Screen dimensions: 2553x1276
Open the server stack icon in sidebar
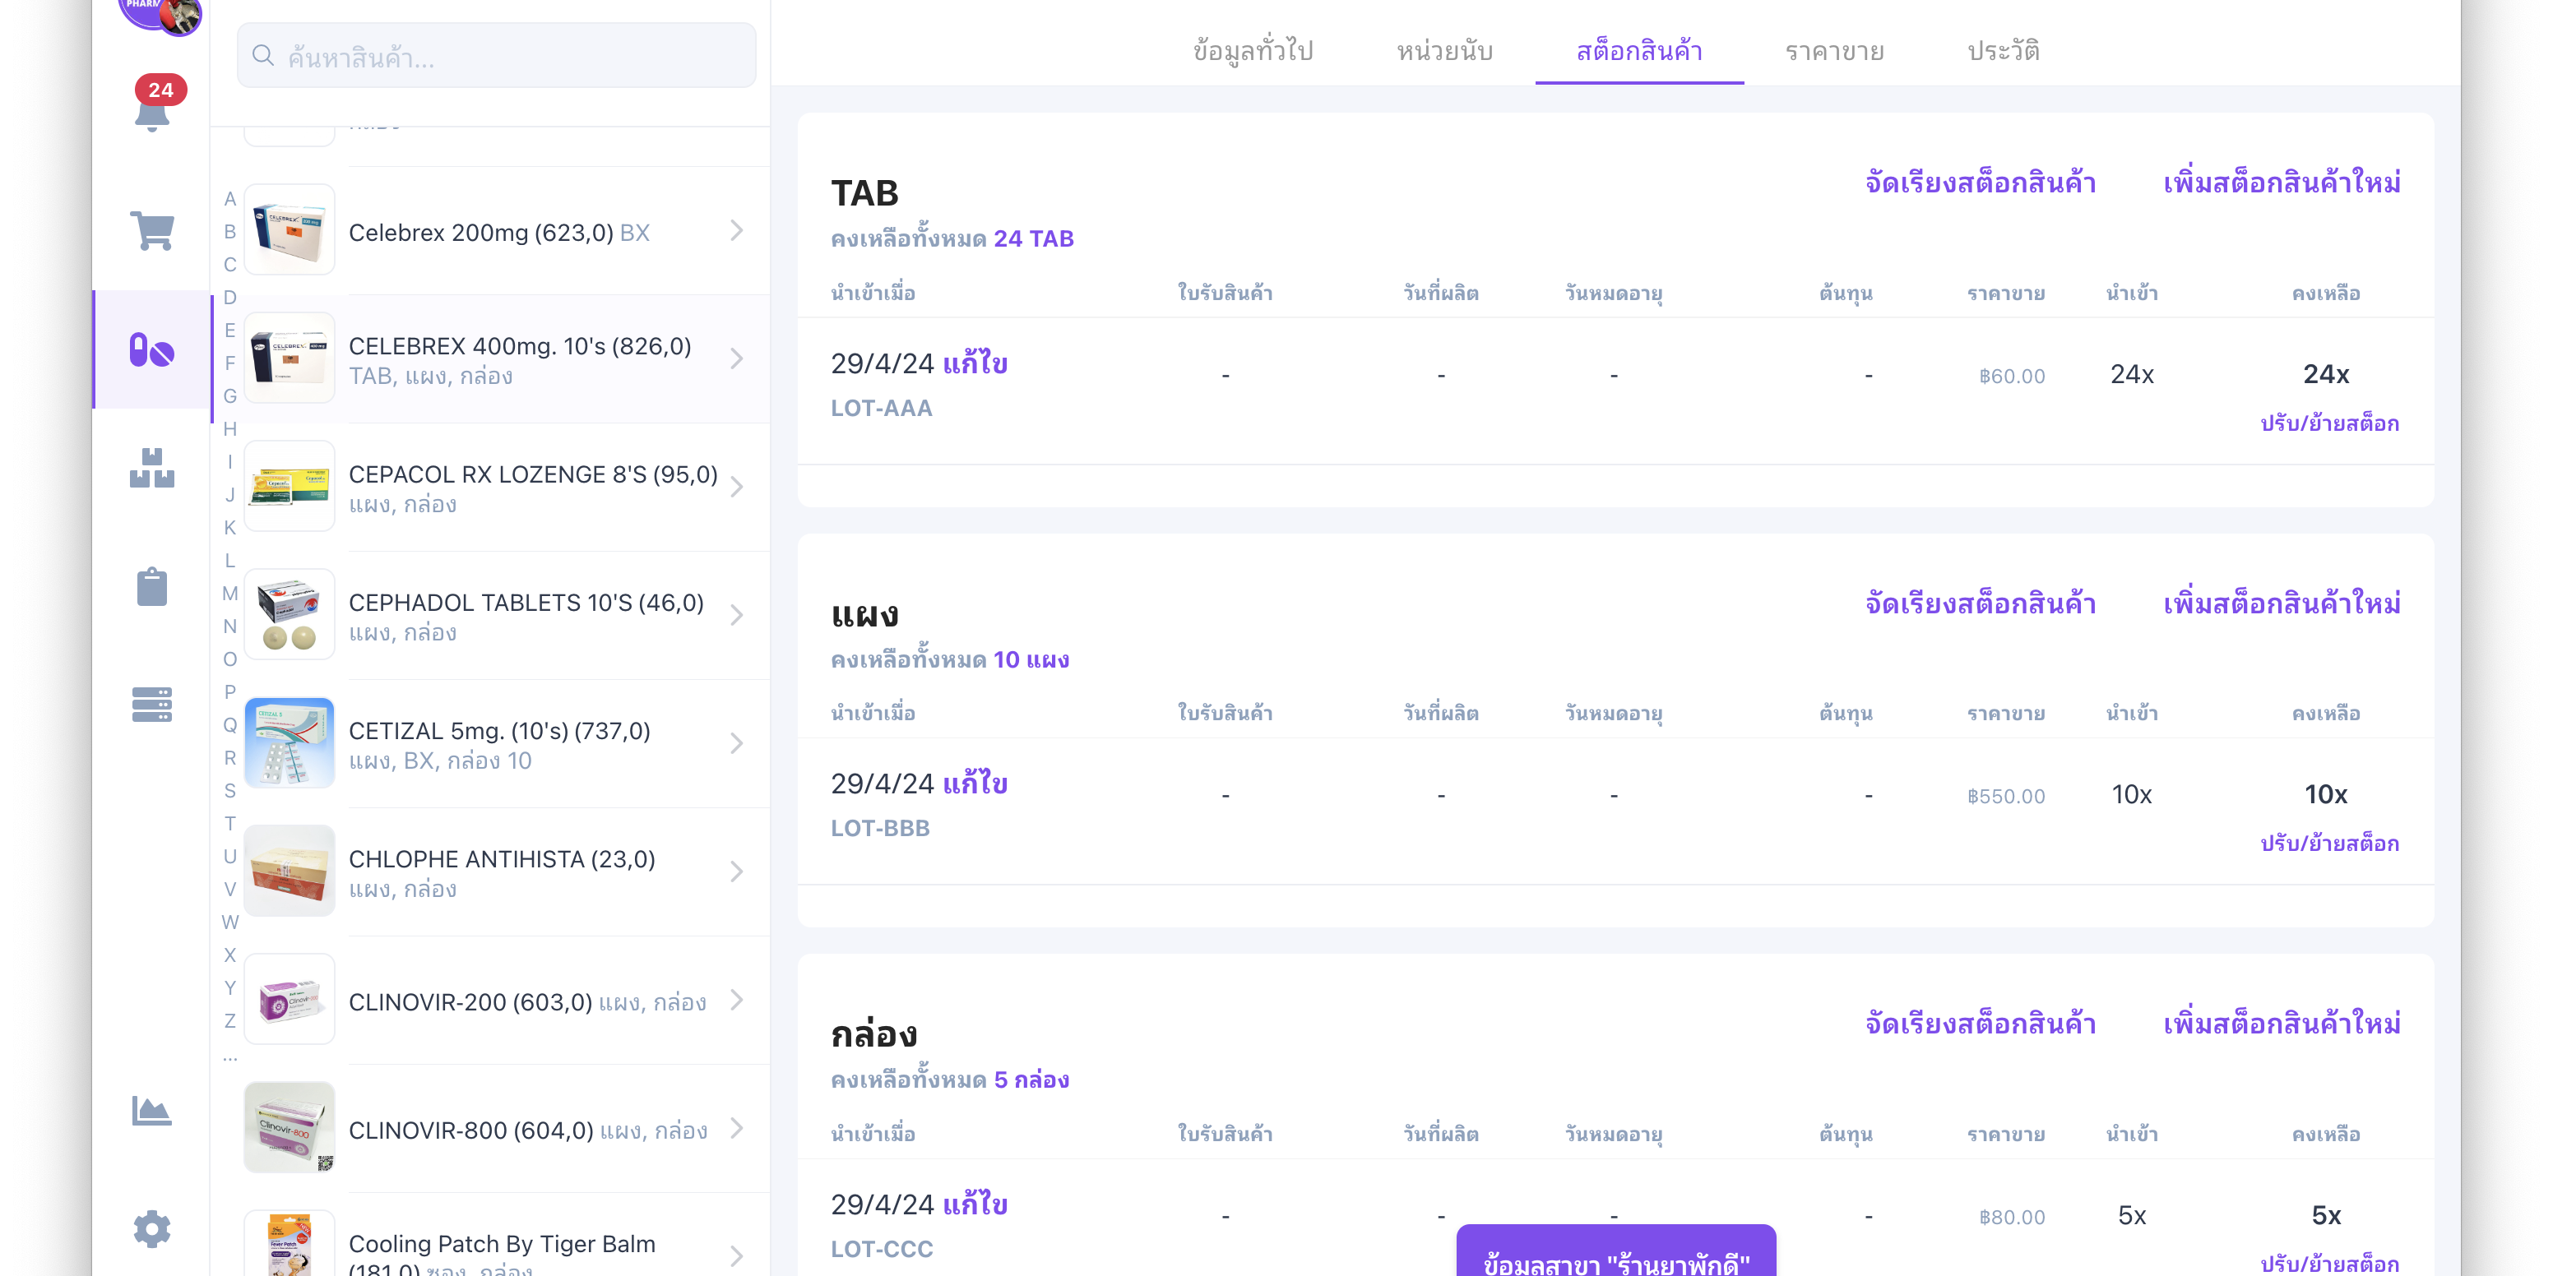pyautogui.click(x=151, y=705)
